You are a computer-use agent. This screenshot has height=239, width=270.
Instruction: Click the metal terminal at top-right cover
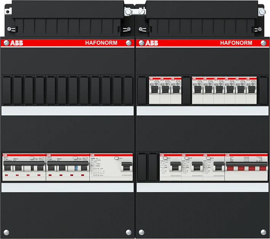[262, 12]
